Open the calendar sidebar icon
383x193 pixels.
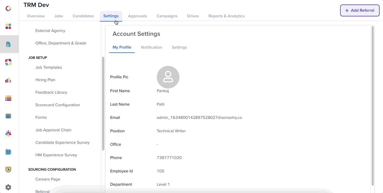coord(8,115)
